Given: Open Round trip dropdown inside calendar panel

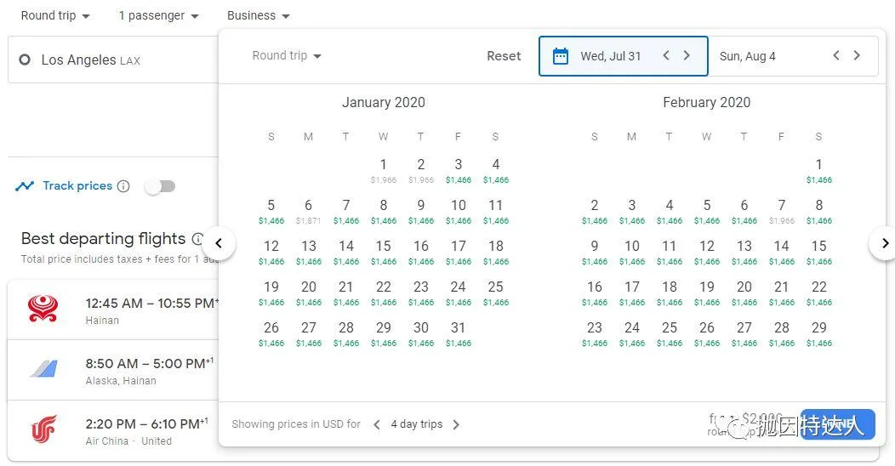Looking at the screenshot, I should click(287, 56).
